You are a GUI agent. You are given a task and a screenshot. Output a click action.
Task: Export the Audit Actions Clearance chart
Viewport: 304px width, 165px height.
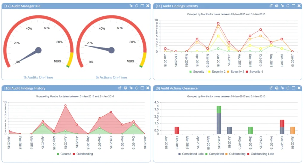271,88
